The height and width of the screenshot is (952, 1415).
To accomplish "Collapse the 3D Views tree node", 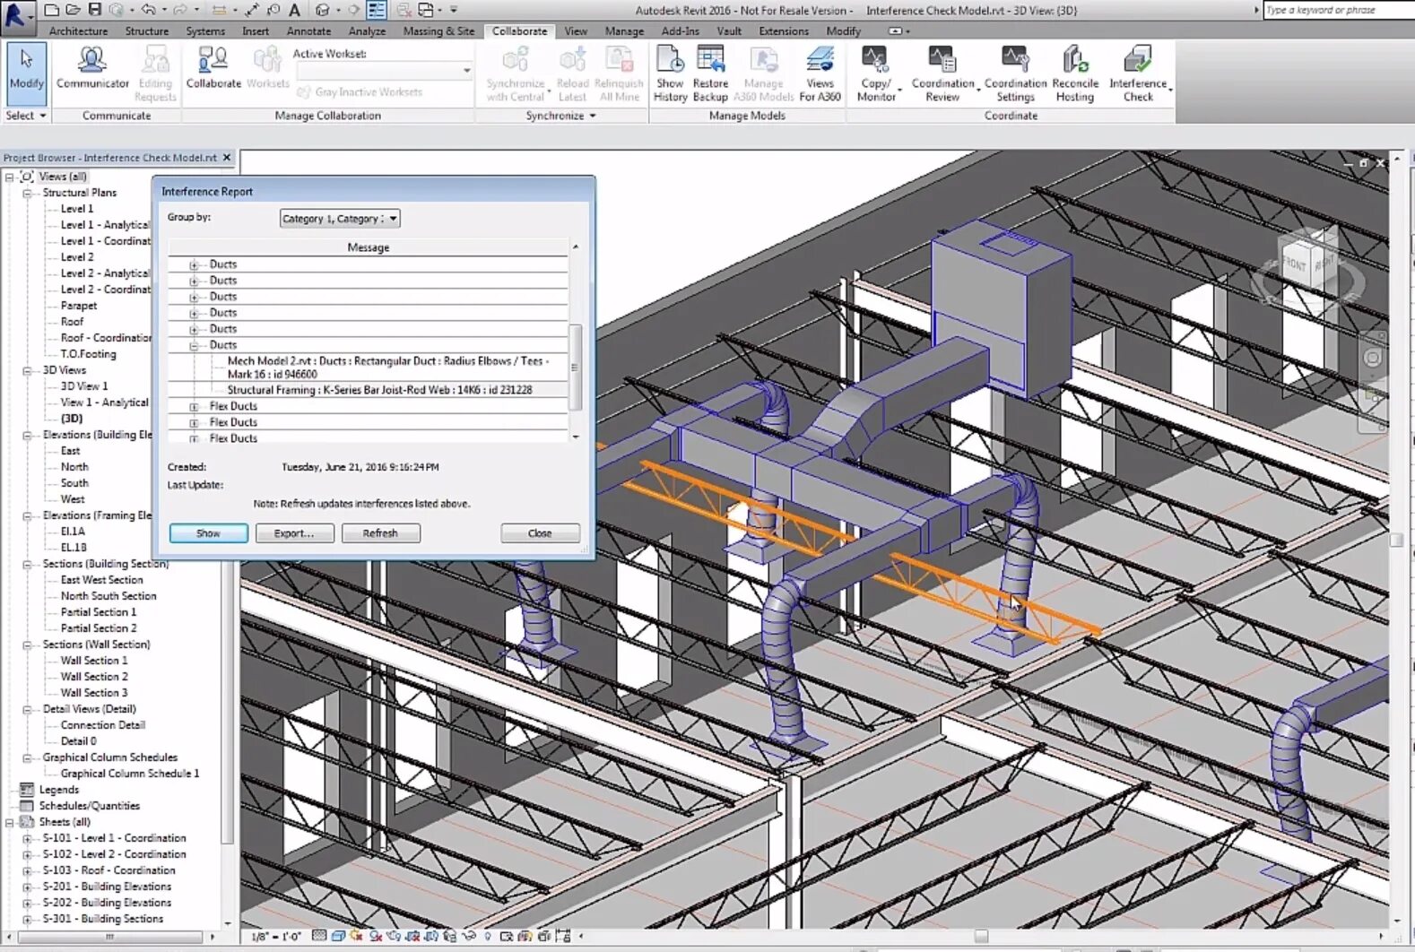I will click(27, 370).
